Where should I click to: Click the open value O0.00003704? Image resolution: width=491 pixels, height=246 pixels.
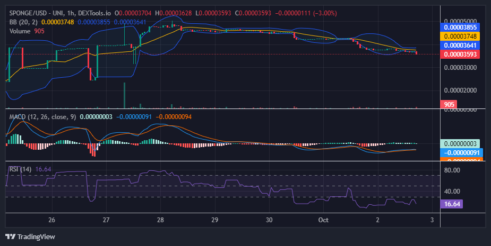click(133, 13)
